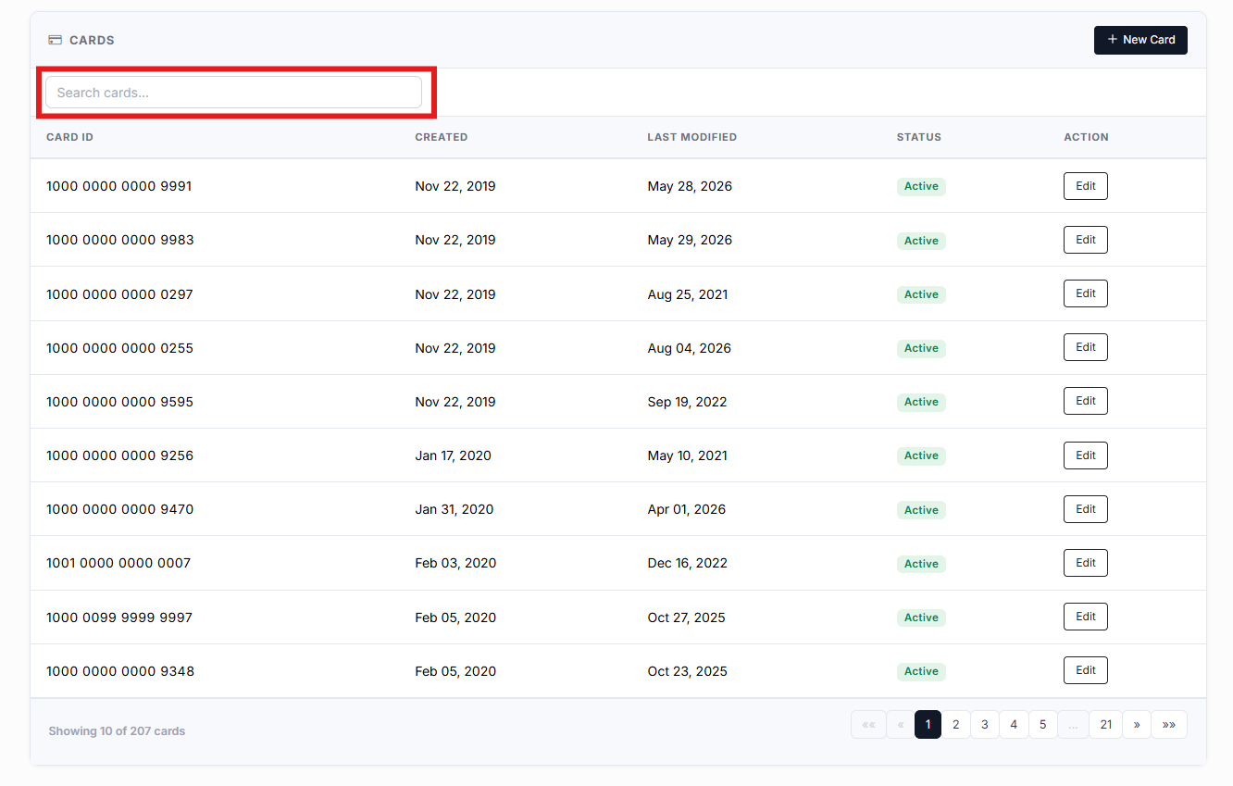This screenshot has height=786, width=1233.
Task: Click the Status column header
Action: coord(918,137)
